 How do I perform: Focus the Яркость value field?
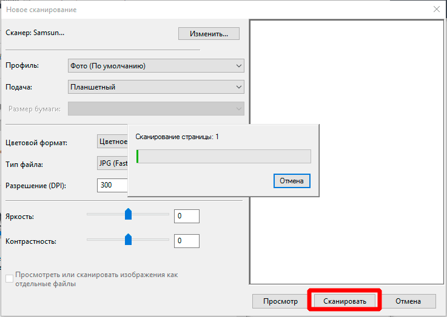(x=186, y=216)
